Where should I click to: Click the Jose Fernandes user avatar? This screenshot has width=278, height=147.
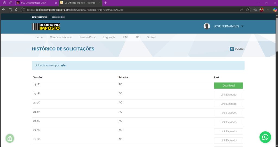coord(207,26)
